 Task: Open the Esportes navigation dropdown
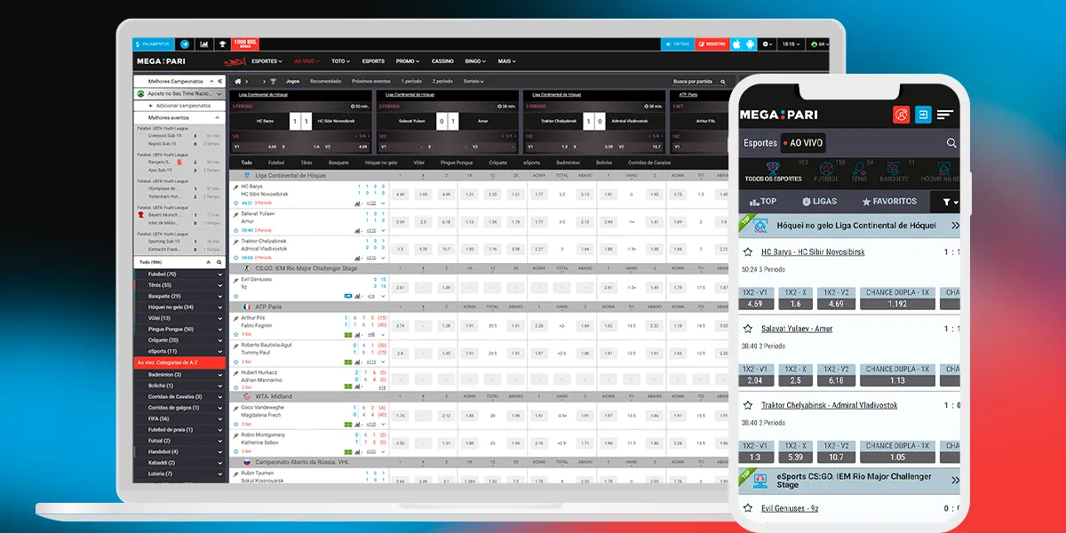click(266, 61)
